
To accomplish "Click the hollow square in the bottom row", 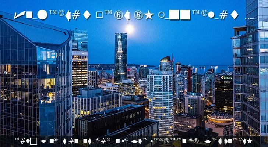I will coord(33,141).
